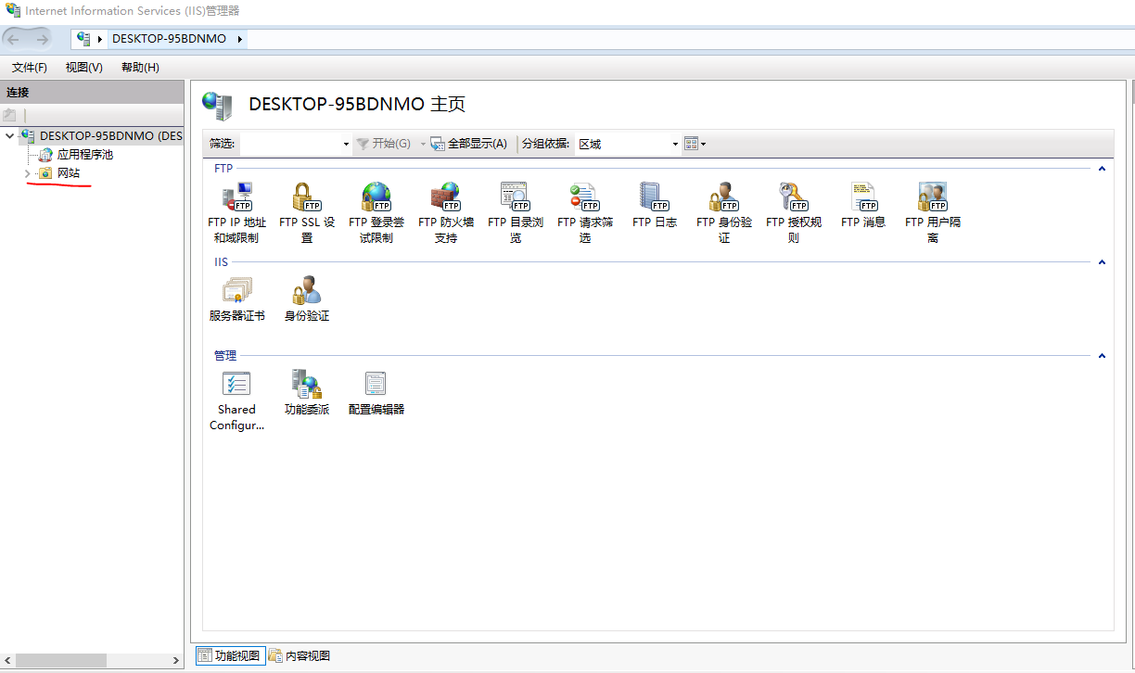Open FTP SSL 设置 icon
Image resolution: width=1135 pixels, height=673 pixels.
coord(307,212)
